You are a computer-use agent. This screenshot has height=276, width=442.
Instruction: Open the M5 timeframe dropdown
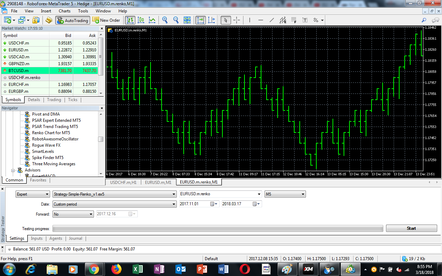pos(285,194)
